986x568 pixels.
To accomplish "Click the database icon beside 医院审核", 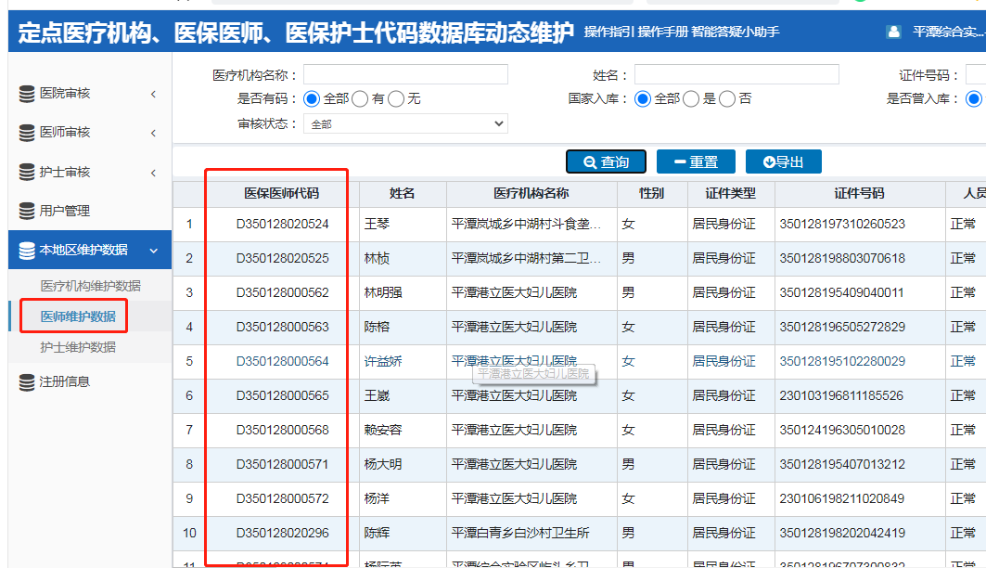I will [x=26, y=94].
